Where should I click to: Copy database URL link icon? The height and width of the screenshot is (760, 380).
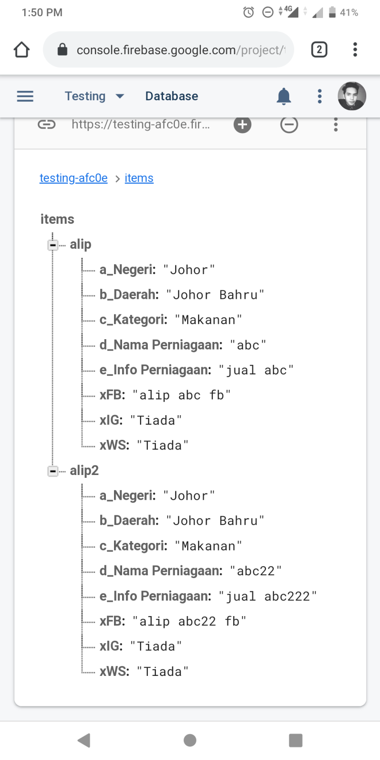47,124
